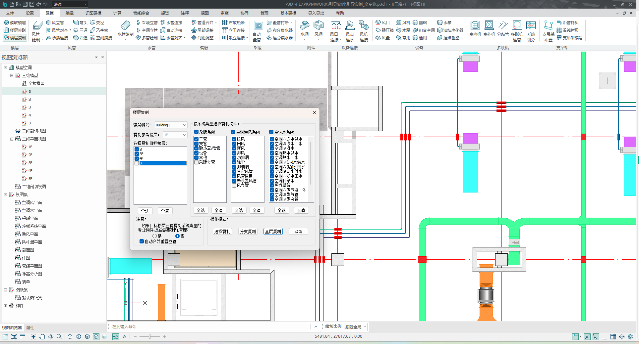Viewport: 639px width, 344px height.
Task: Check the 5F target floor checkbox
Action: [x=137, y=163]
